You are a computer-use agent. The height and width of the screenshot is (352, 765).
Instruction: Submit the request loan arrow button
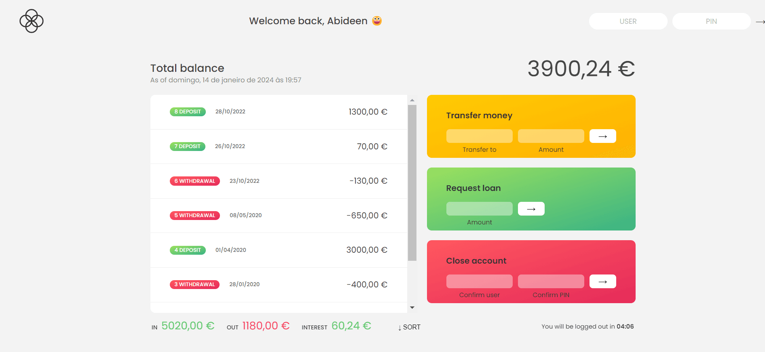pos(531,209)
